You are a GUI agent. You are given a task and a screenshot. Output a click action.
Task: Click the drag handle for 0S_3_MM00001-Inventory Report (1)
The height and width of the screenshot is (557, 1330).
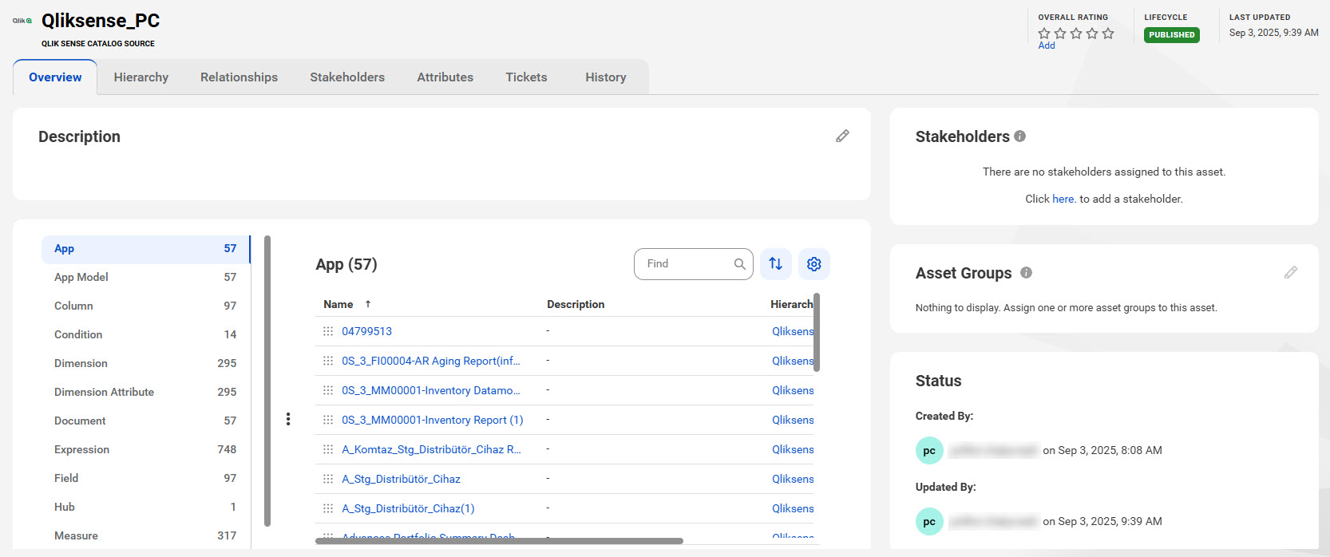(328, 420)
